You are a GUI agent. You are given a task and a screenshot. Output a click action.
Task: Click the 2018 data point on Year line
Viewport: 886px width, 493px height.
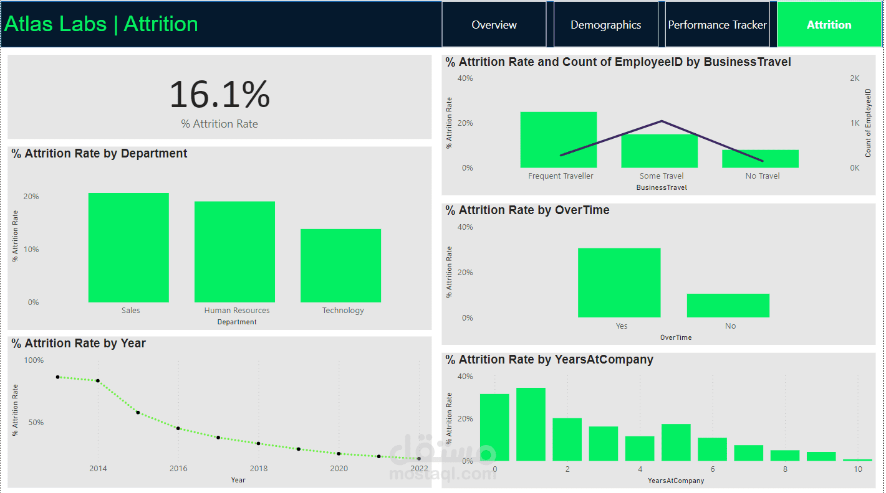tap(258, 443)
